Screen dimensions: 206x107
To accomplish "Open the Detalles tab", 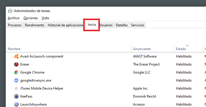I will click(122, 25).
